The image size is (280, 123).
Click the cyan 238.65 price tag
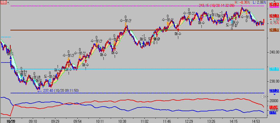click(274, 69)
